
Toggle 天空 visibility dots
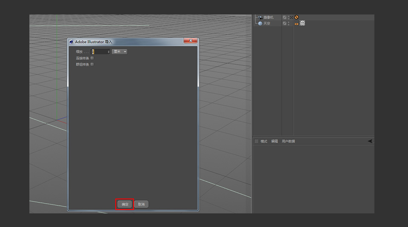point(288,23)
